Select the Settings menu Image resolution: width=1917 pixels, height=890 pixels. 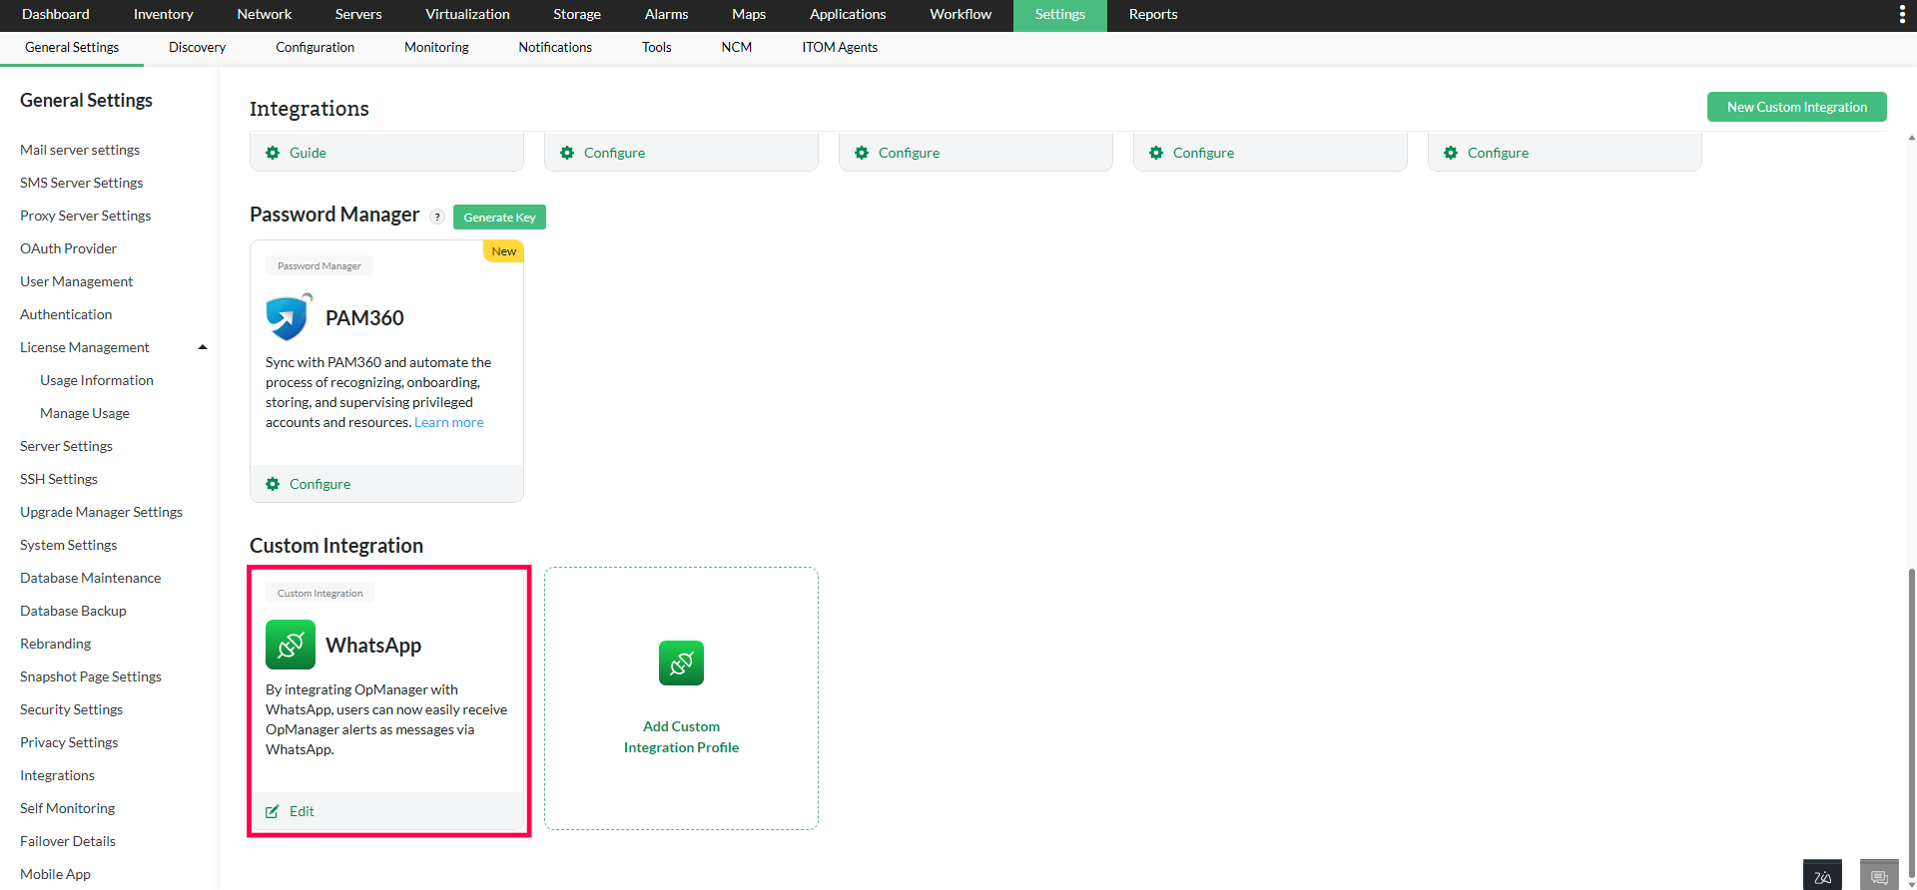click(1060, 15)
